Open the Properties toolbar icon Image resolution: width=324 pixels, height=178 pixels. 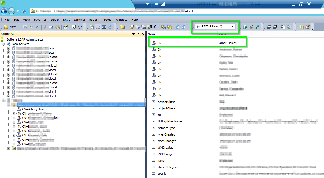[x=66, y=27]
